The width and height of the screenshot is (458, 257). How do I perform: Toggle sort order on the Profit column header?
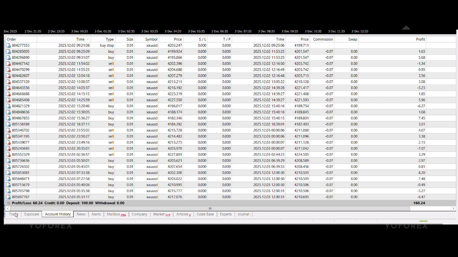pyautogui.click(x=420, y=39)
